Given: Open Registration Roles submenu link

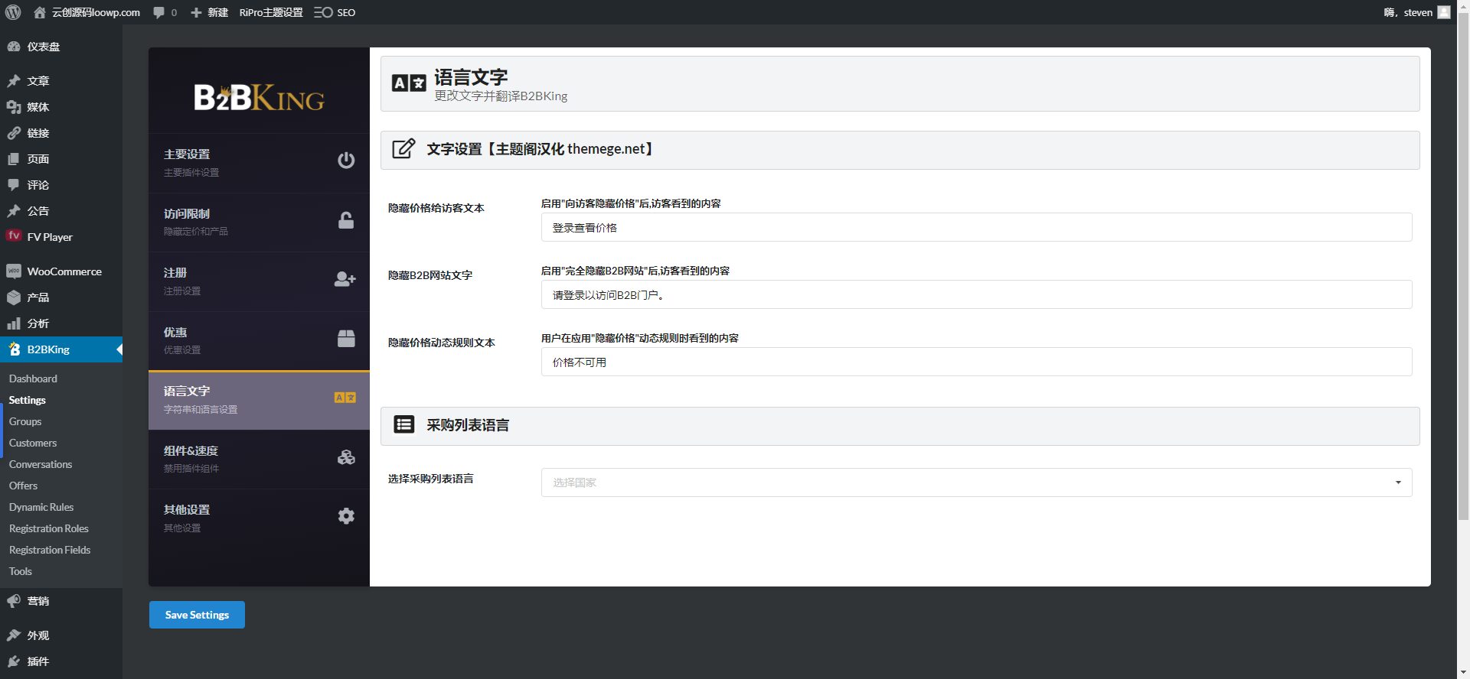Looking at the screenshot, I should [49, 528].
